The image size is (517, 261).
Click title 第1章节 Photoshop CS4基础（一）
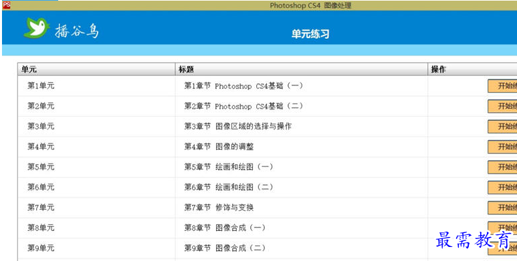(x=243, y=86)
